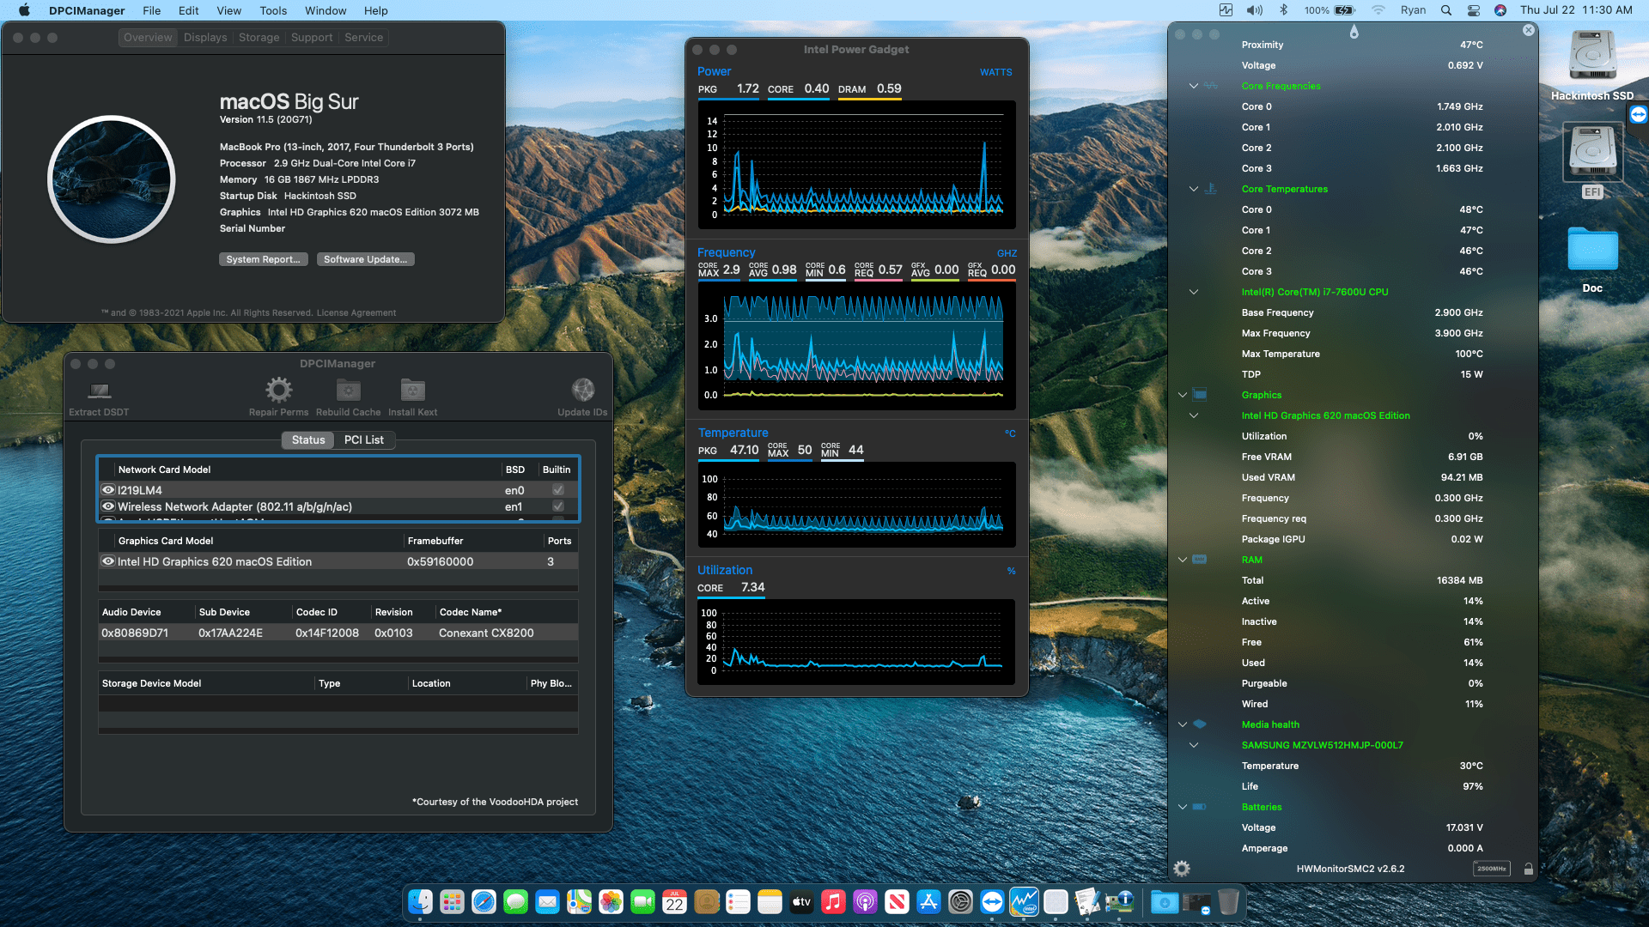Click the lock icon in HWMonitorSMC2
The height and width of the screenshot is (927, 1649).
[x=1529, y=869]
